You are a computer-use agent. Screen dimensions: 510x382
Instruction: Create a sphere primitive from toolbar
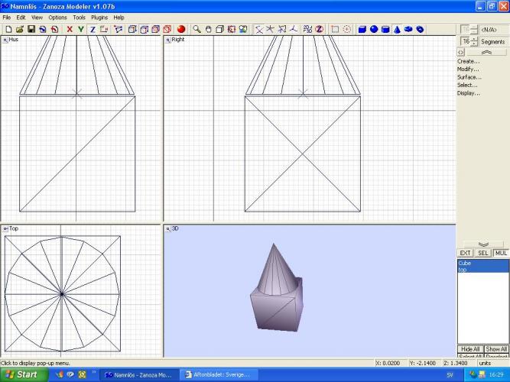(374, 29)
